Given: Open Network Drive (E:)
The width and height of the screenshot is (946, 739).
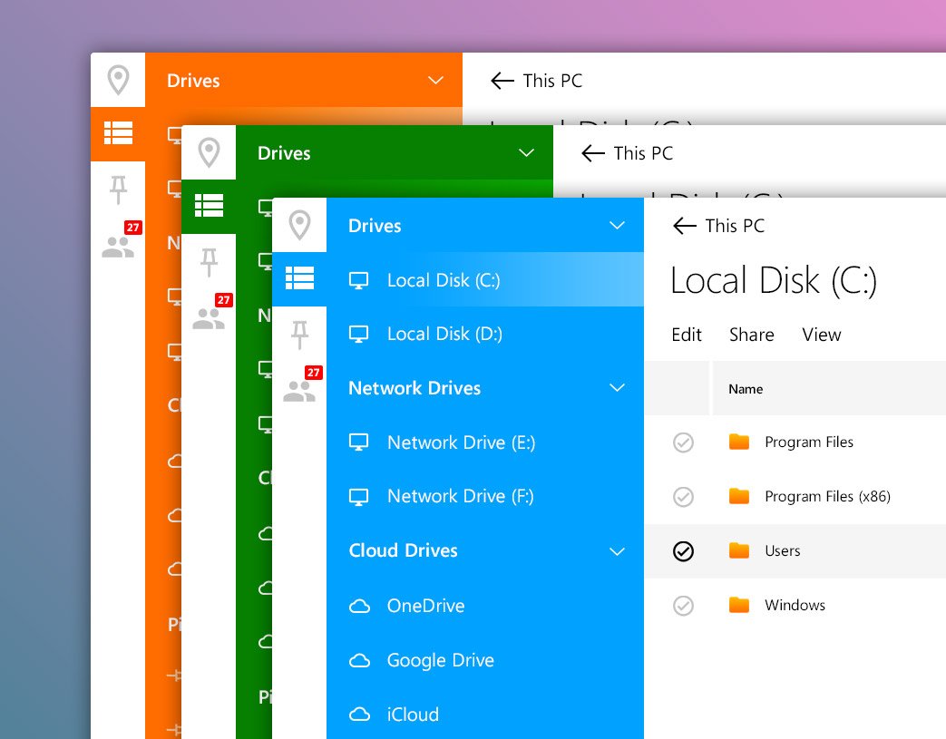Looking at the screenshot, I should [x=485, y=442].
